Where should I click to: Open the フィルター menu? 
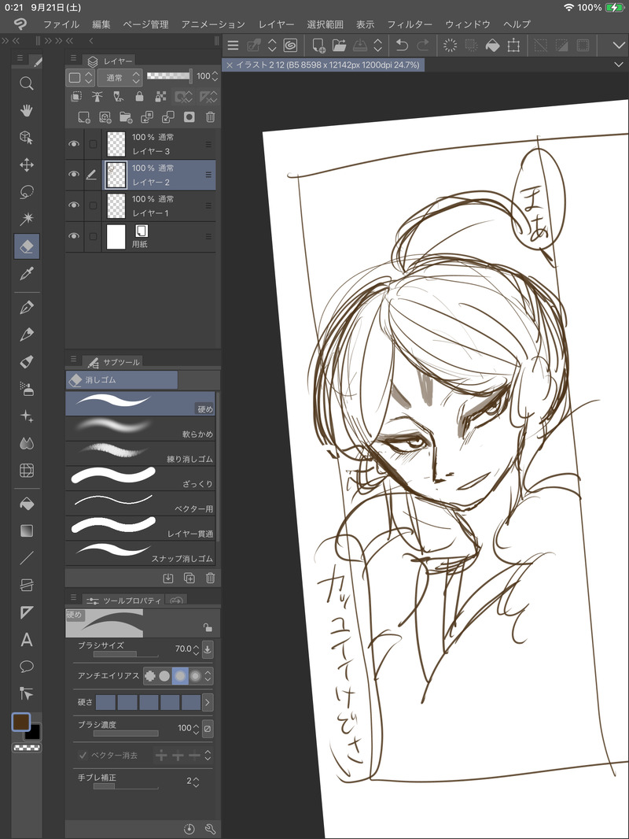point(410,24)
